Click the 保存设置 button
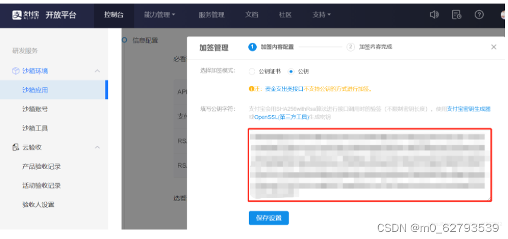The width and height of the screenshot is (508, 239). 269,218
